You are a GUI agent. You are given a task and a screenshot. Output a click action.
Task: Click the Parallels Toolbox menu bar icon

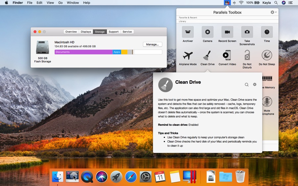227,3
